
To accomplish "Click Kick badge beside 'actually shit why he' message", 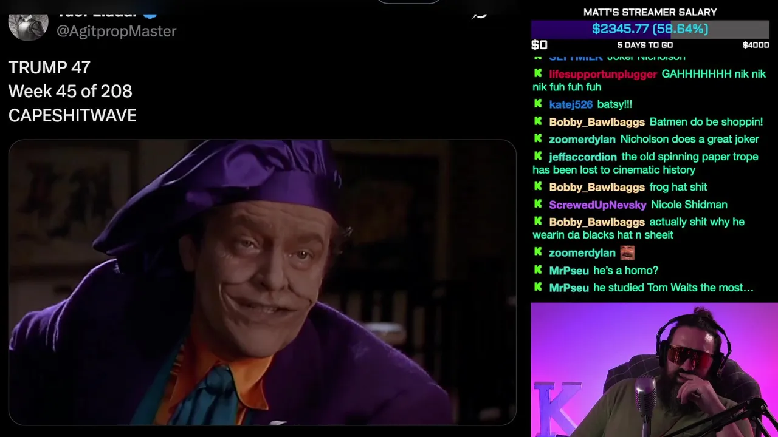I will pyautogui.click(x=538, y=222).
